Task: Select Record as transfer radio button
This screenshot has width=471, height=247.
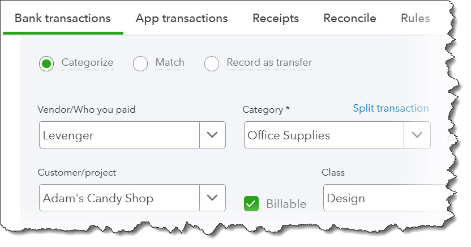Action: tap(212, 63)
